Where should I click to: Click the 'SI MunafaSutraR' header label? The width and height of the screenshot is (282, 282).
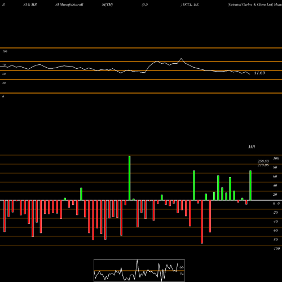69,5
